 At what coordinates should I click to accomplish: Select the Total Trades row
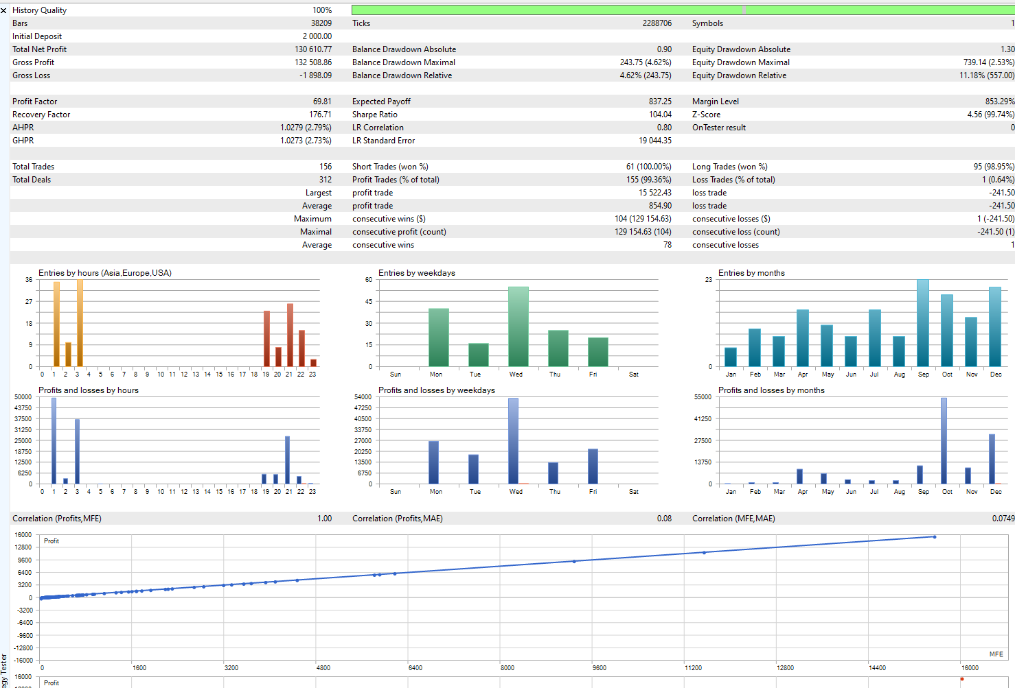pyautogui.click(x=172, y=167)
